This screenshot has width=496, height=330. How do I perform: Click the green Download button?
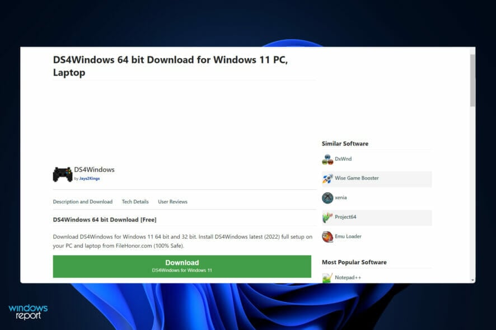pyautogui.click(x=181, y=266)
